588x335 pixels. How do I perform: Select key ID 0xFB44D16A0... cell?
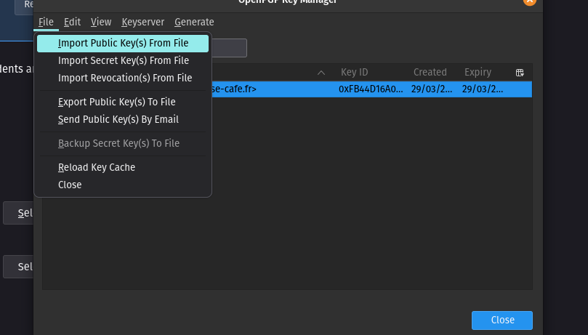[x=371, y=89]
